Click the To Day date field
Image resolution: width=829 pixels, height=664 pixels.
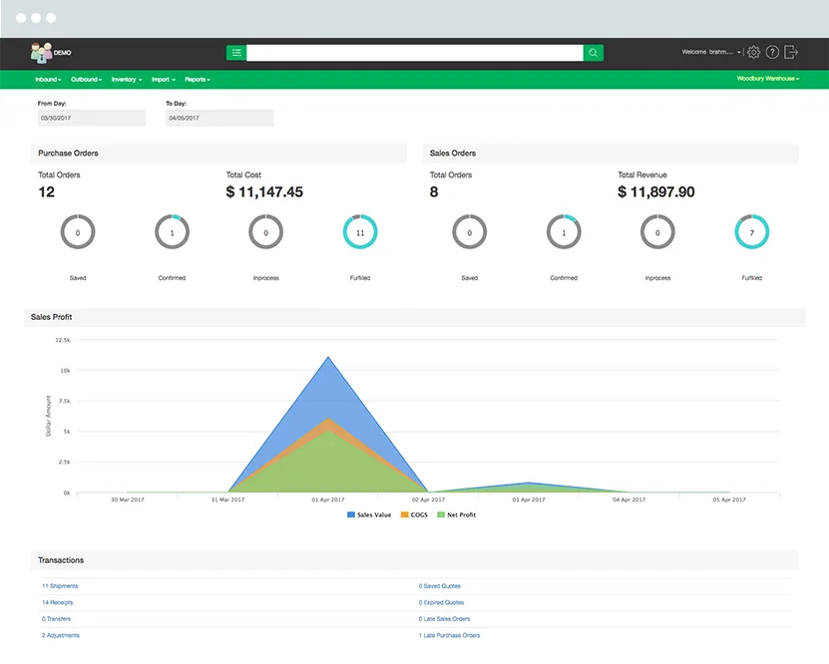[x=219, y=118]
